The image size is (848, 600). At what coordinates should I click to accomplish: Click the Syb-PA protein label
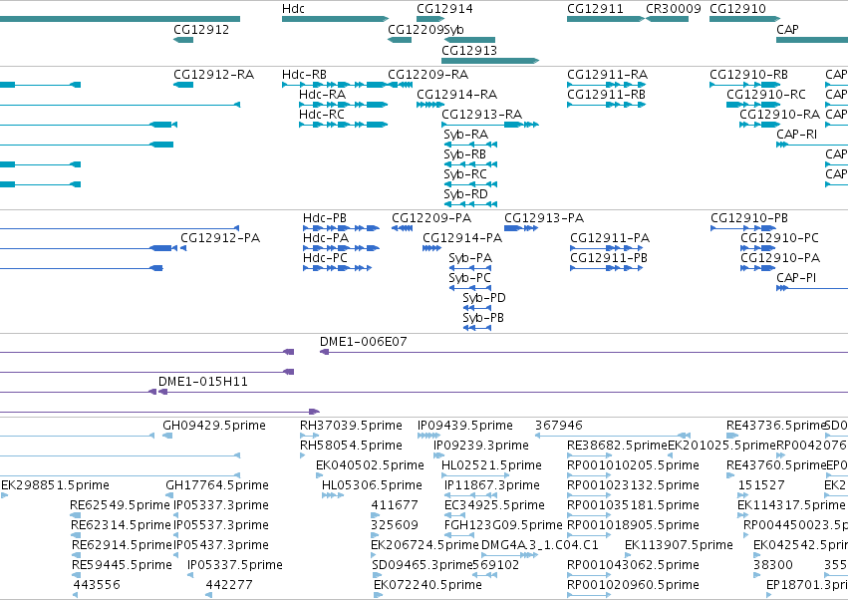click(x=470, y=258)
